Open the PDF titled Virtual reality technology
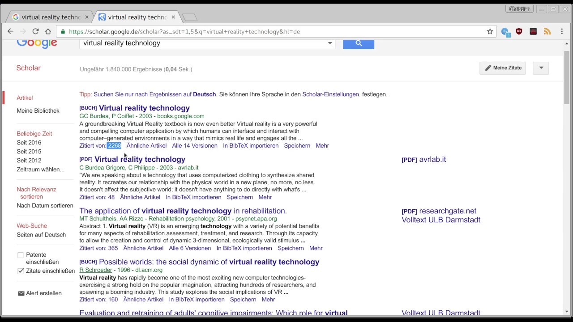Image resolution: width=573 pixels, height=322 pixels. click(x=140, y=159)
